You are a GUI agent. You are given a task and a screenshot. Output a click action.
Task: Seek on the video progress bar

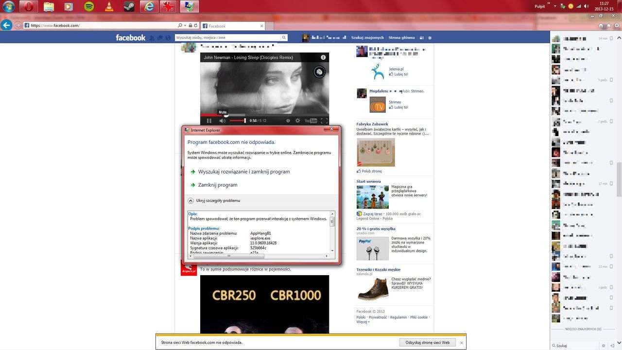click(x=264, y=115)
